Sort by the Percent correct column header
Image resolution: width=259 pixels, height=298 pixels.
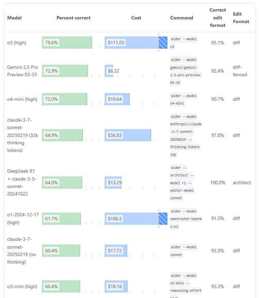[73, 18]
